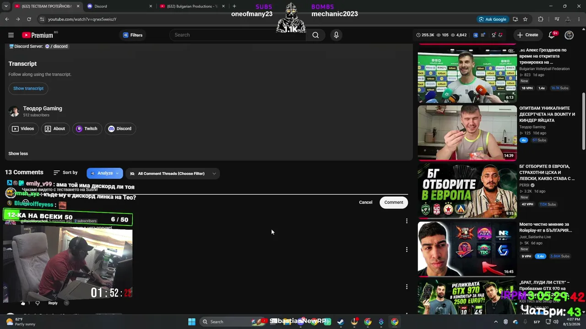Show hidden system tray icons

pyautogui.click(x=496, y=322)
